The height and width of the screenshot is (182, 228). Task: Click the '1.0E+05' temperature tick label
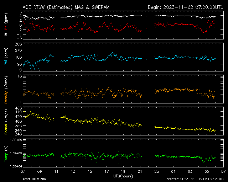(16, 153)
